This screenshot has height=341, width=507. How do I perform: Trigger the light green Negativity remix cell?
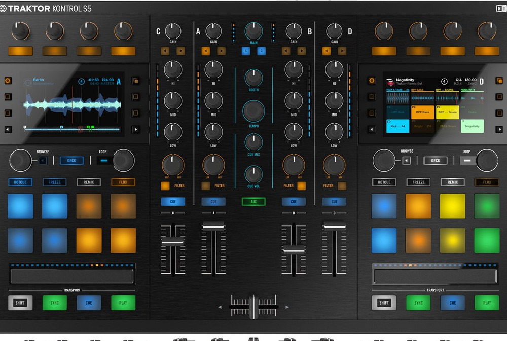[x=472, y=126]
